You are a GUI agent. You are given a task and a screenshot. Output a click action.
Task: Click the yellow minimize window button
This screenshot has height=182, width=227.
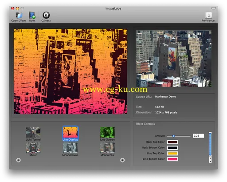pos(17,8)
